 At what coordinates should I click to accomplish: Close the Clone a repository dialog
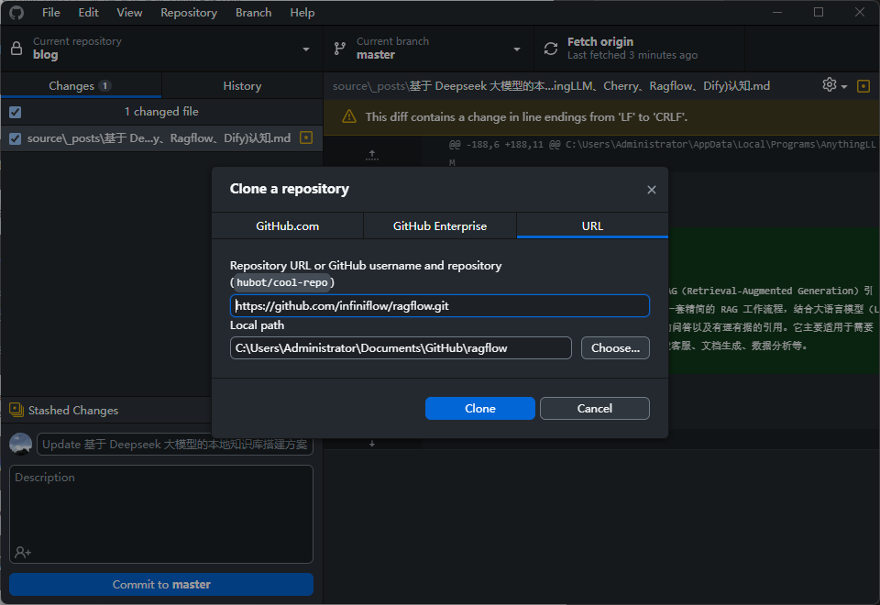(x=651, y=190)
